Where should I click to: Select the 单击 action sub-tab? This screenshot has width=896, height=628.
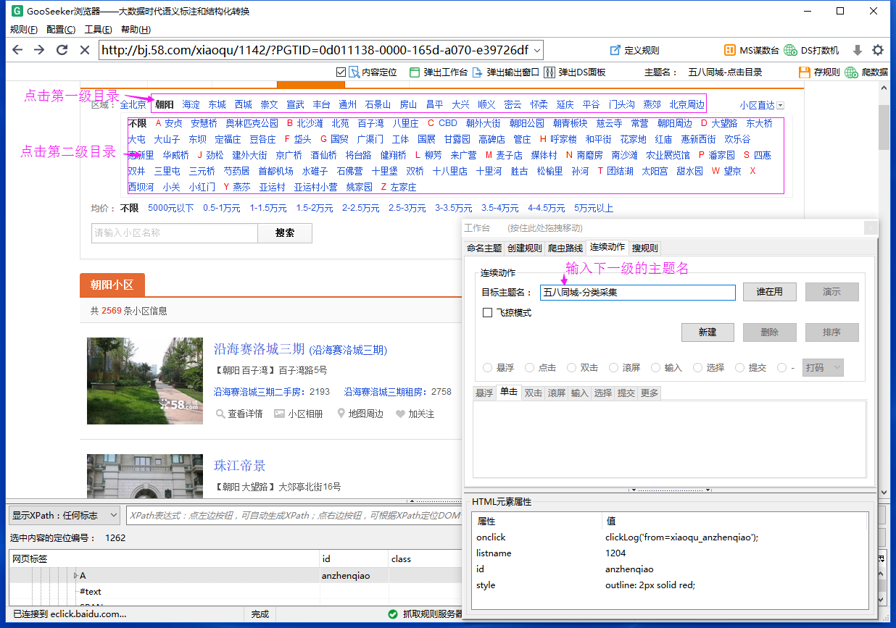[x=509, y=392]
